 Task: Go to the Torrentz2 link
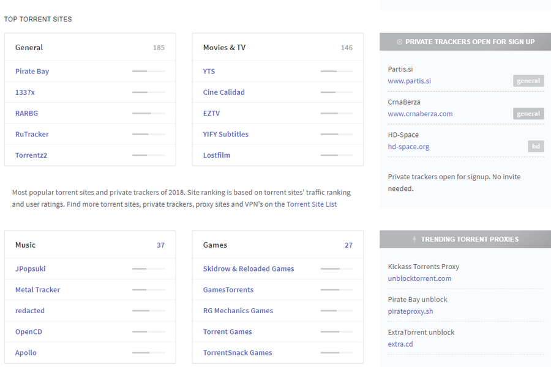[31, 155]
